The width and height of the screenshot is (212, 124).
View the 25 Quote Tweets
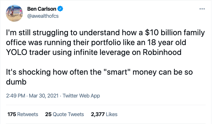tap(65, 114)
